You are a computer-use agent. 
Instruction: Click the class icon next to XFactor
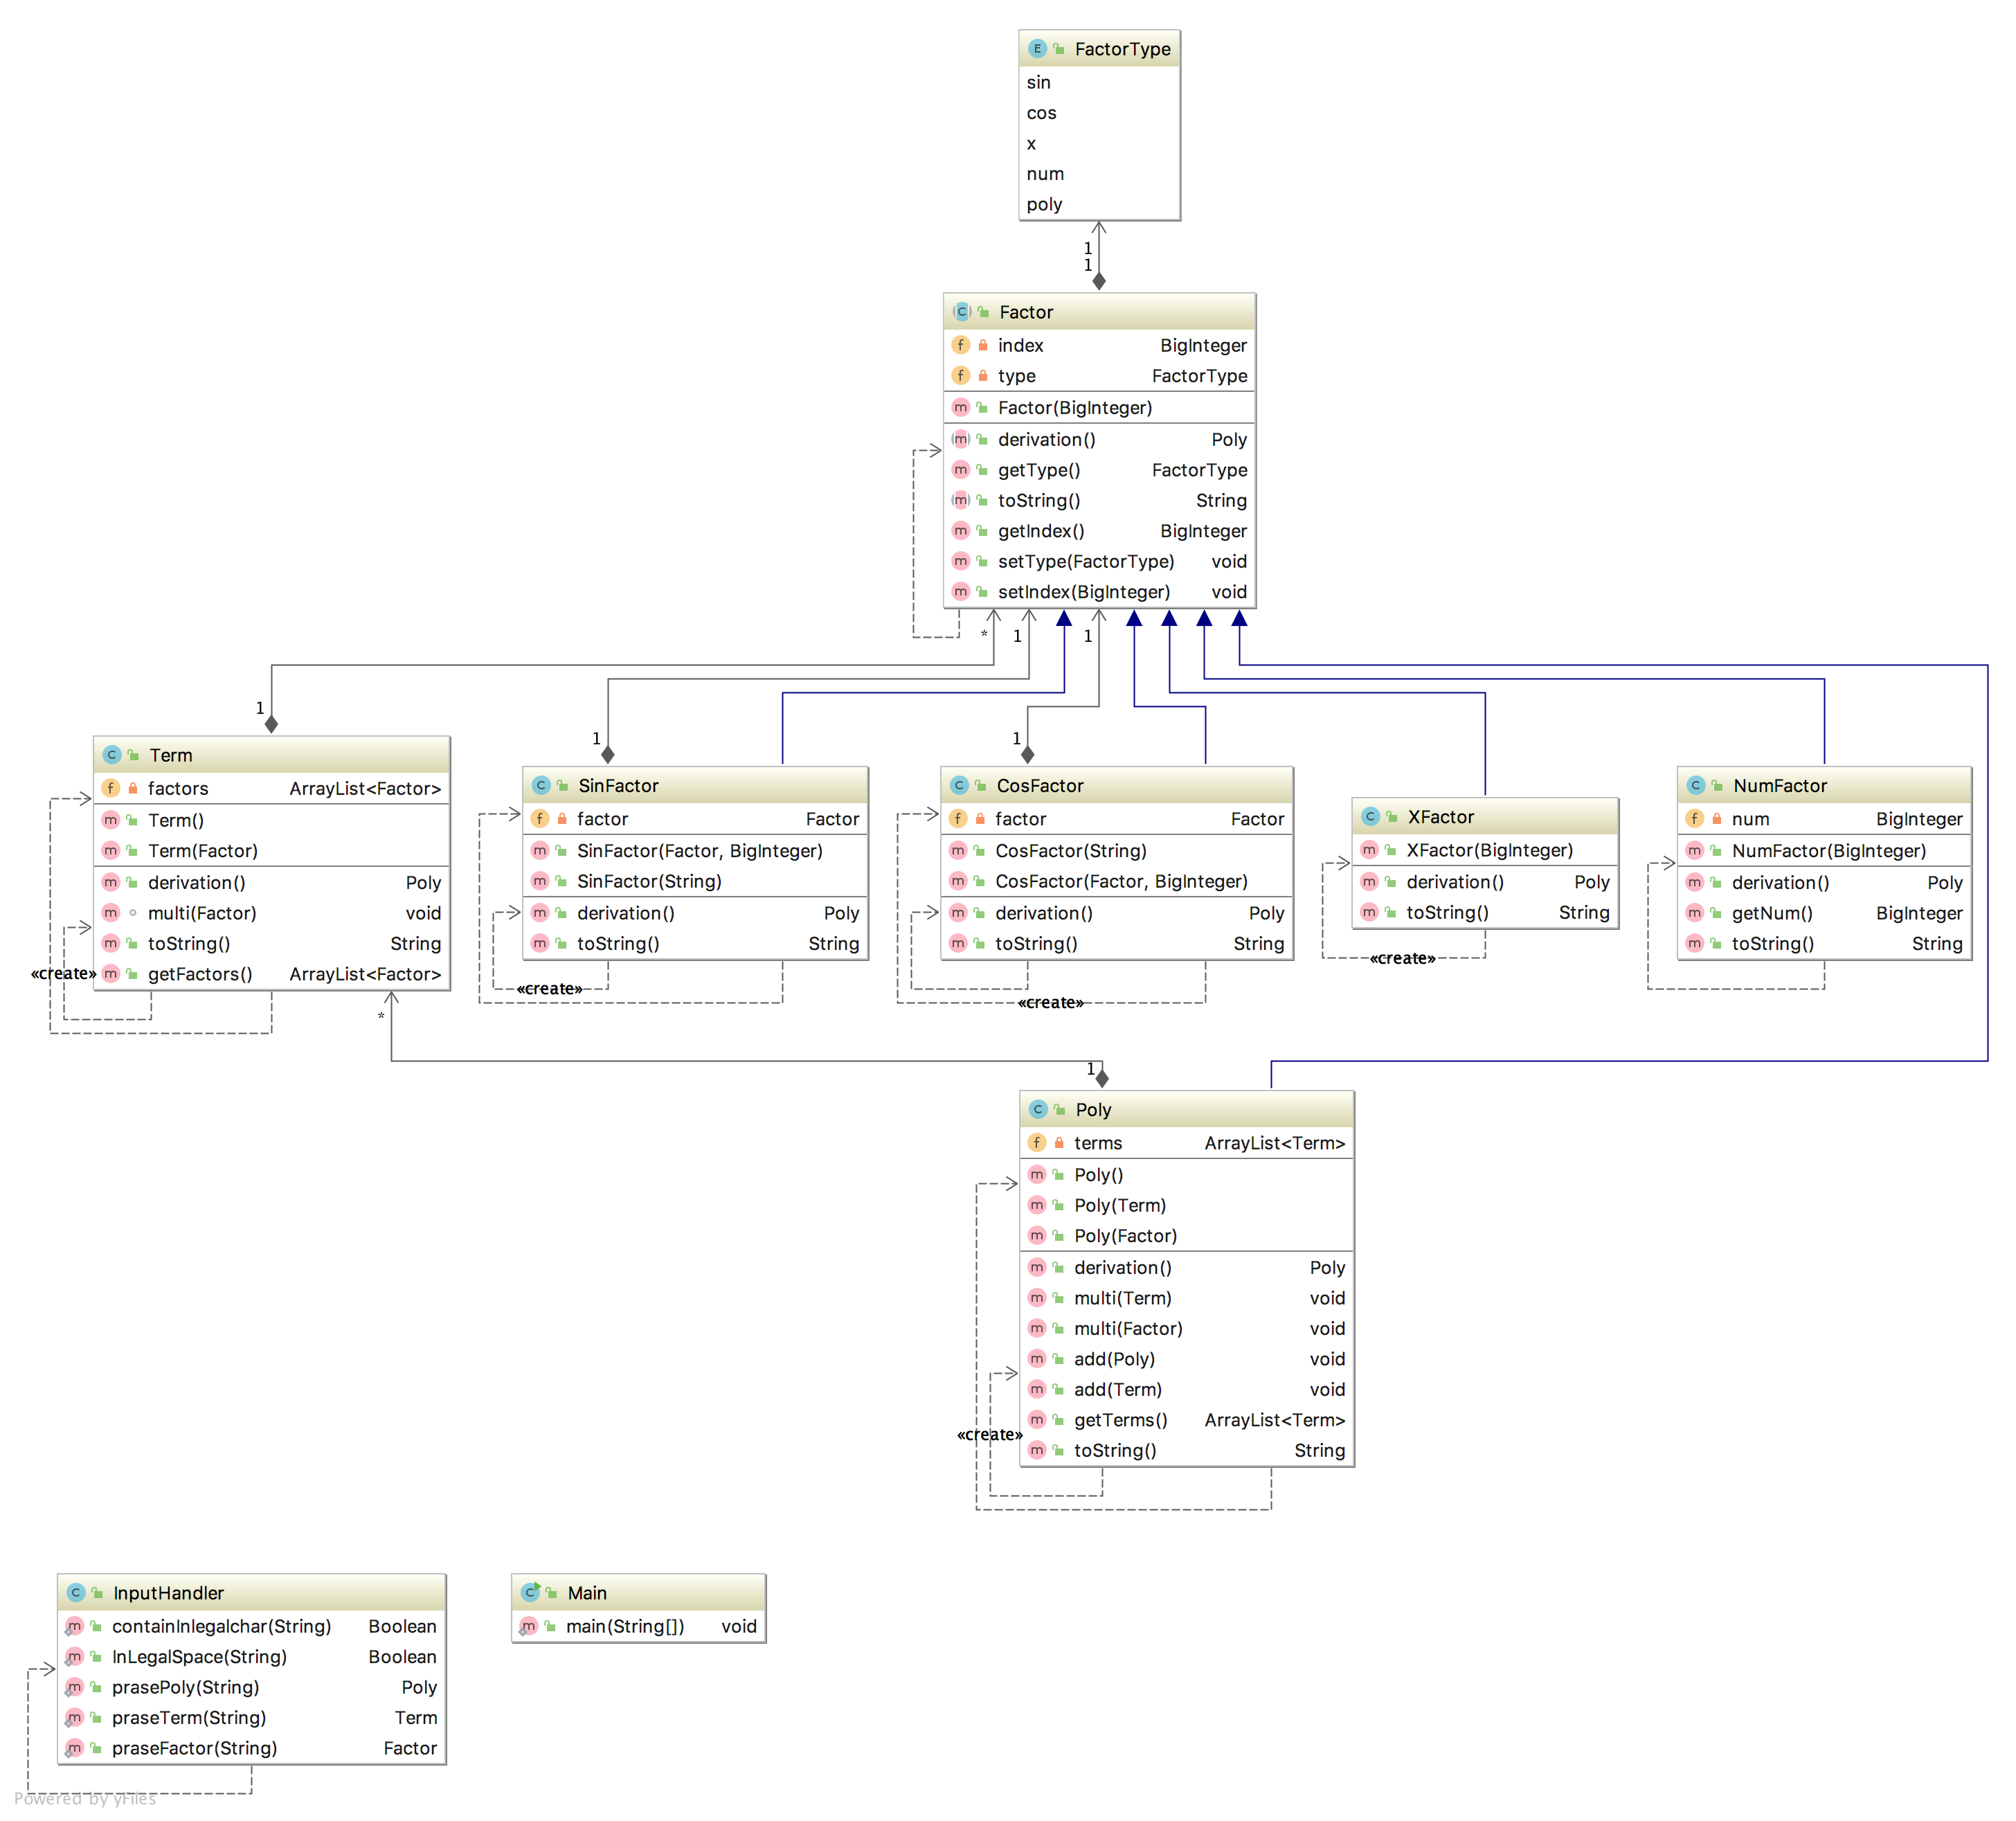[1370, 816]
